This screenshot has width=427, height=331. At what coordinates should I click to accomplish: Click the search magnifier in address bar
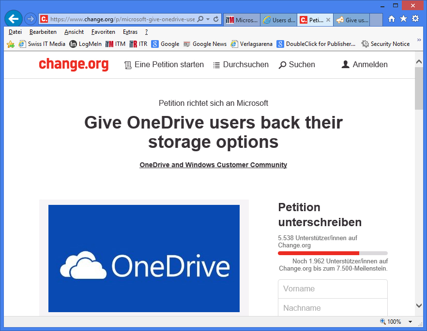[200, 19]
